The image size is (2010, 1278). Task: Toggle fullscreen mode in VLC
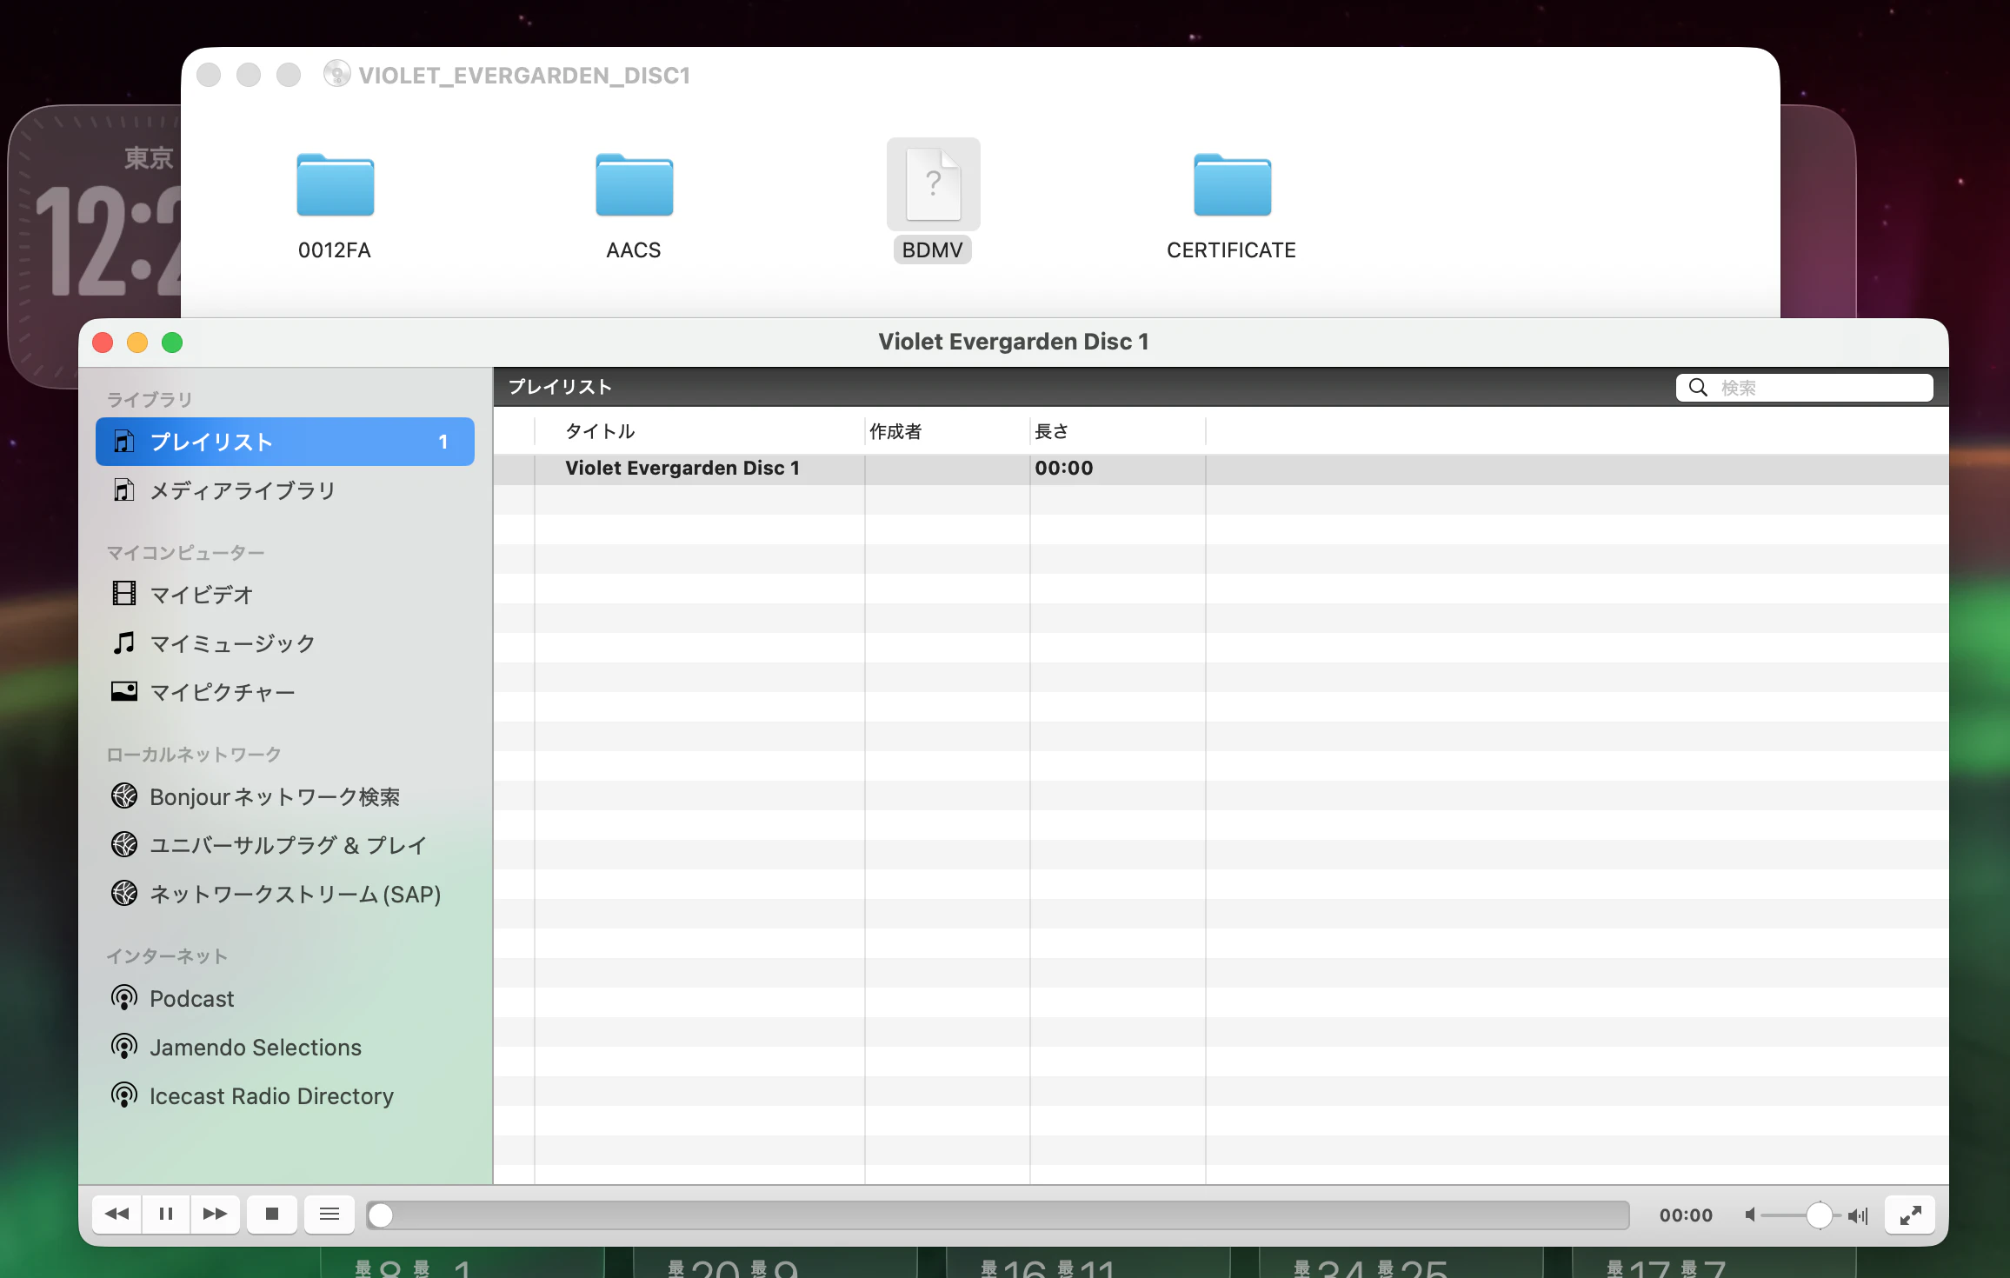point(1910,1215)
